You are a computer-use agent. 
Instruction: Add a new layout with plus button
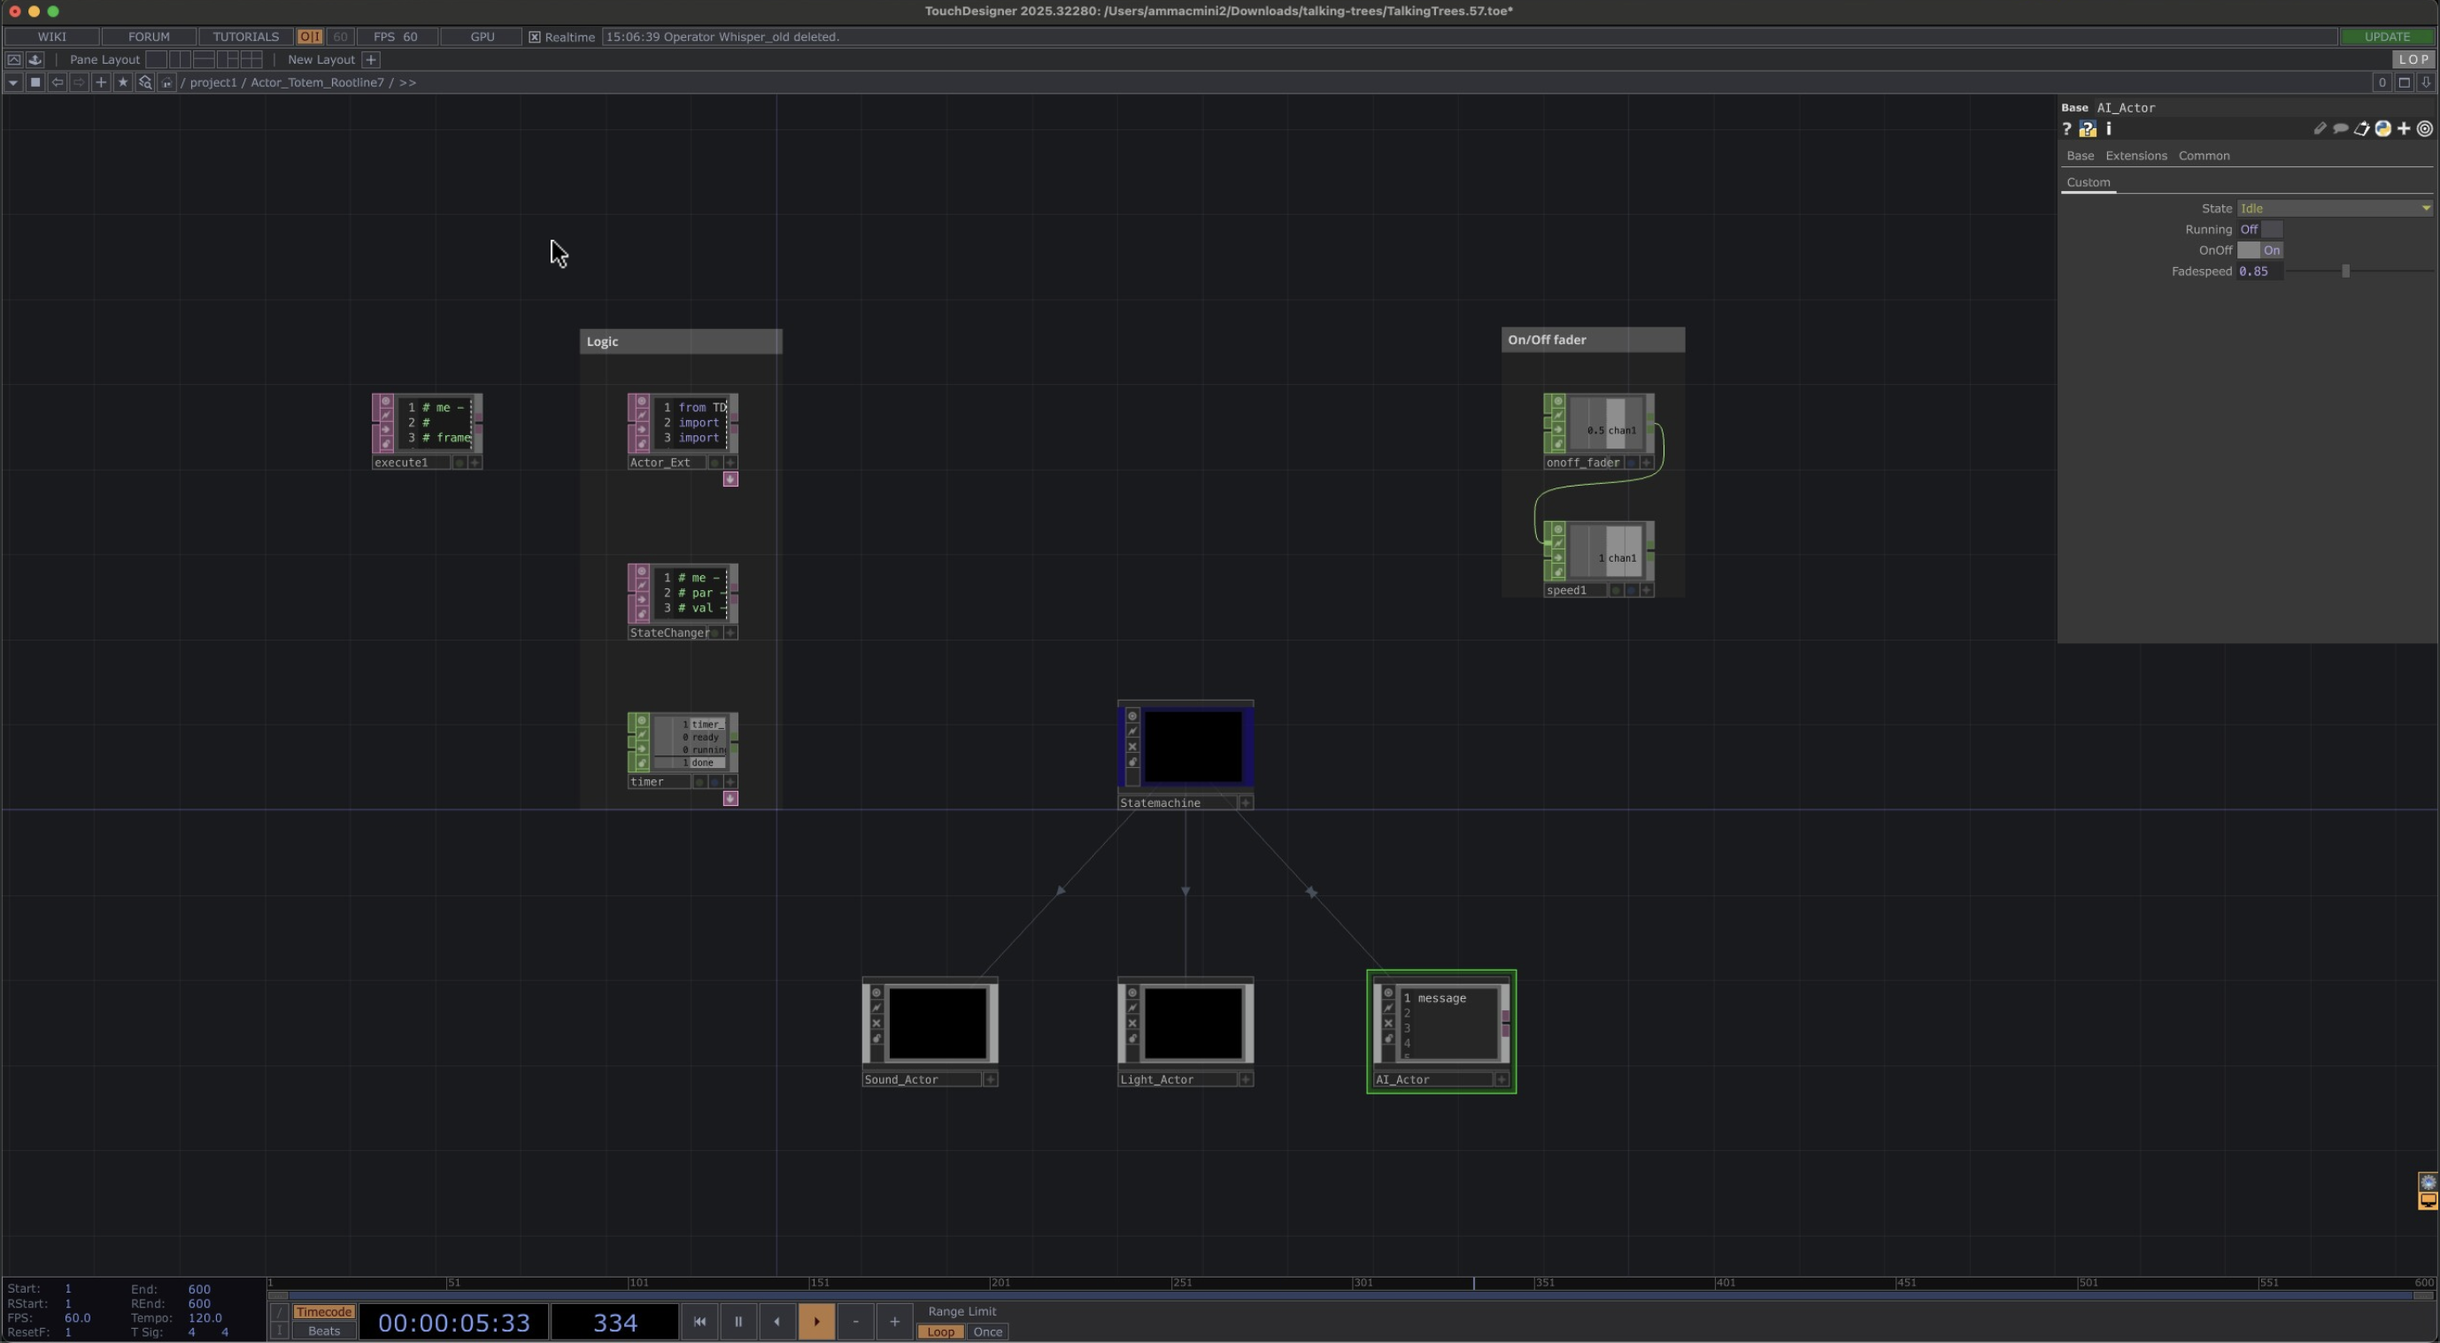pos(371,59)
